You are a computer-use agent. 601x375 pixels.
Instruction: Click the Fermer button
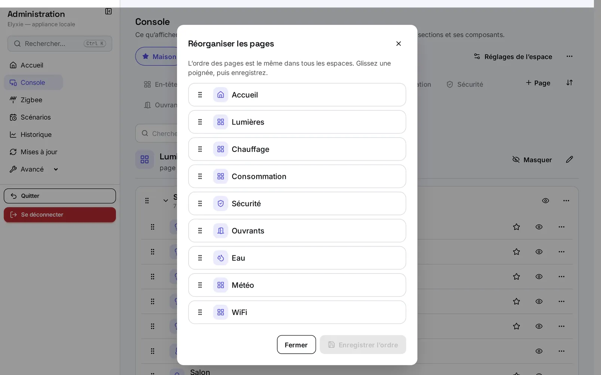point(296,345)
